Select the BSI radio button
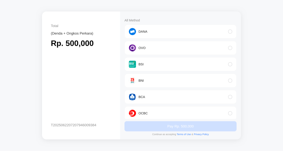The image size is (283, 151). [230, 64]
